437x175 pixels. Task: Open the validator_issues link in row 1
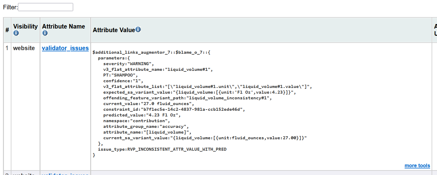(x=65, y=48)
